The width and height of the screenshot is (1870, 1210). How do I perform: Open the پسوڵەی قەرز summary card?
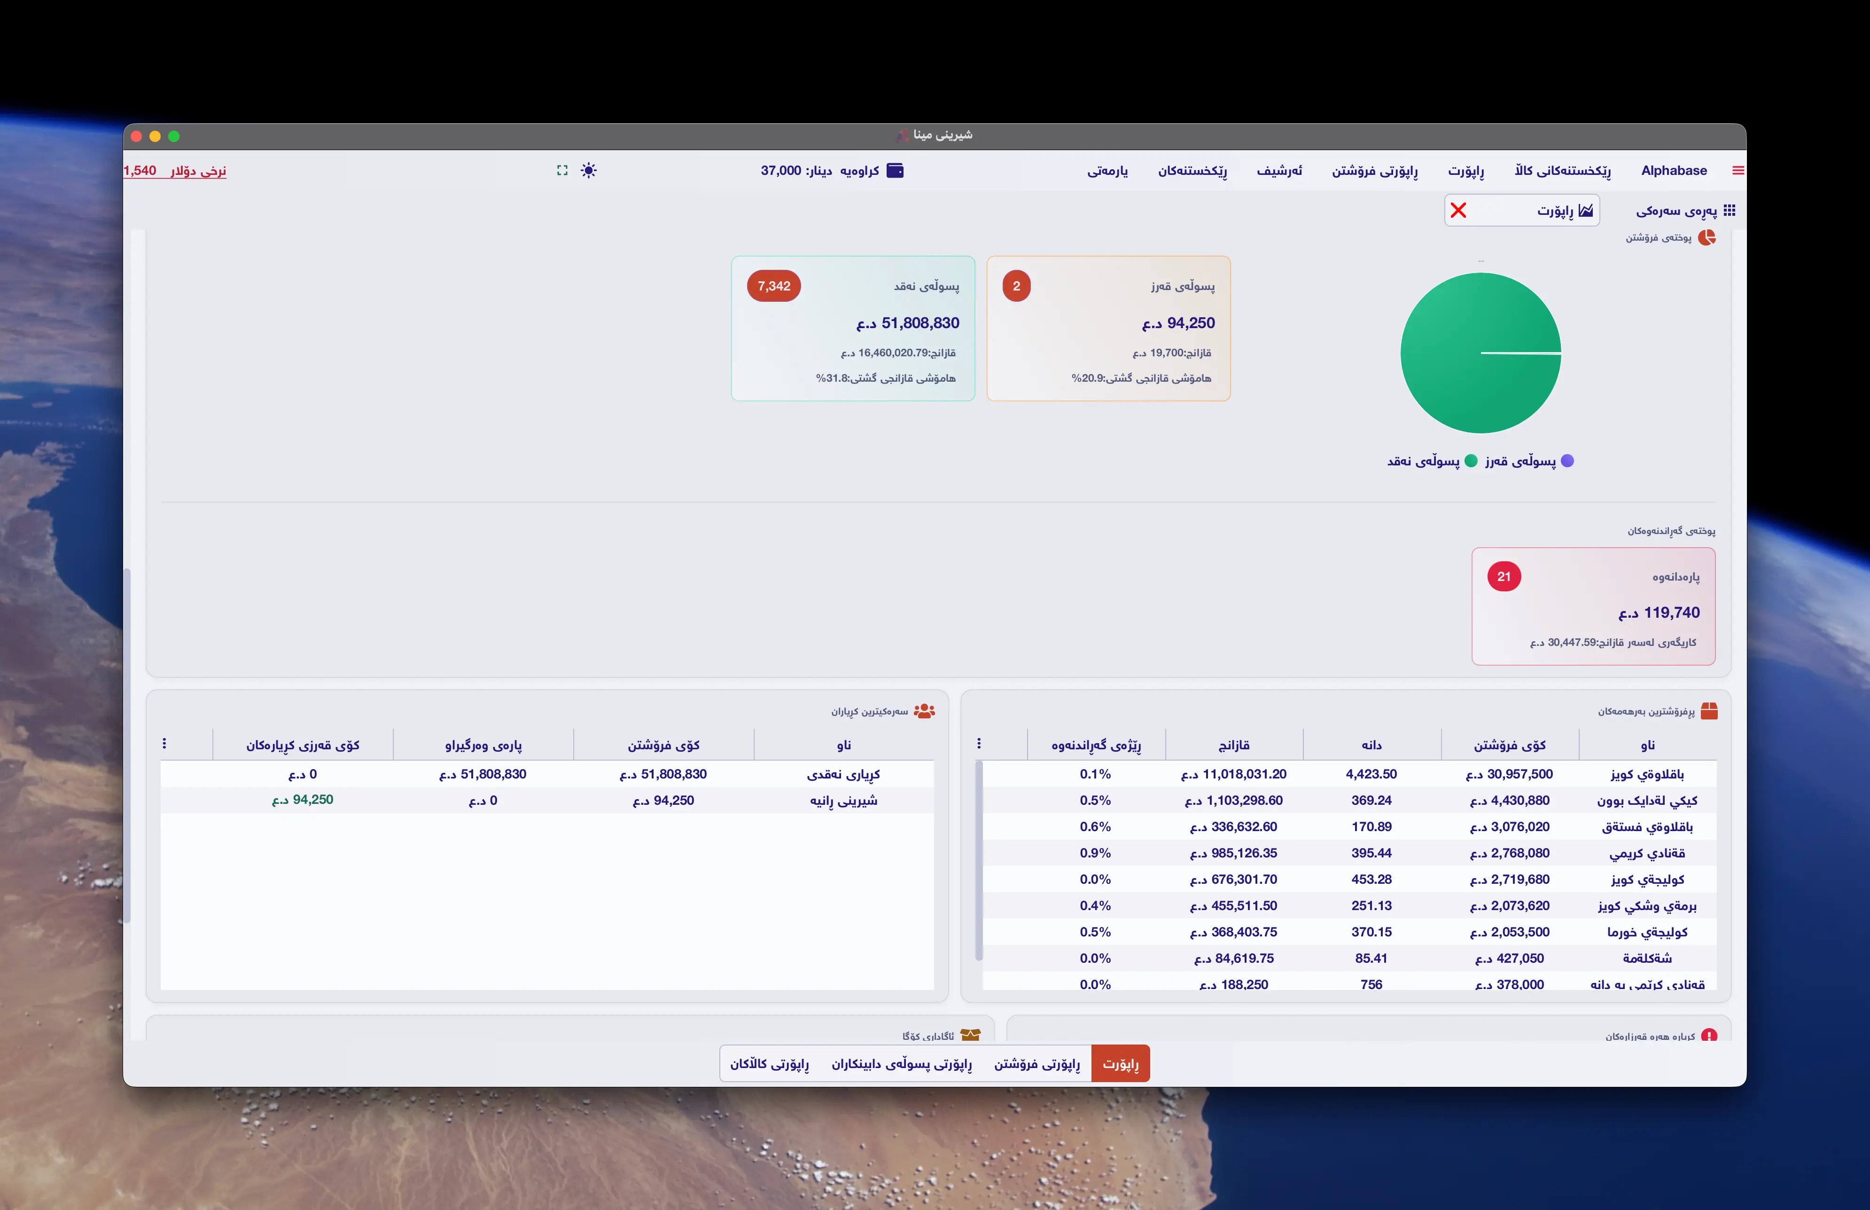click(1108, 329)
